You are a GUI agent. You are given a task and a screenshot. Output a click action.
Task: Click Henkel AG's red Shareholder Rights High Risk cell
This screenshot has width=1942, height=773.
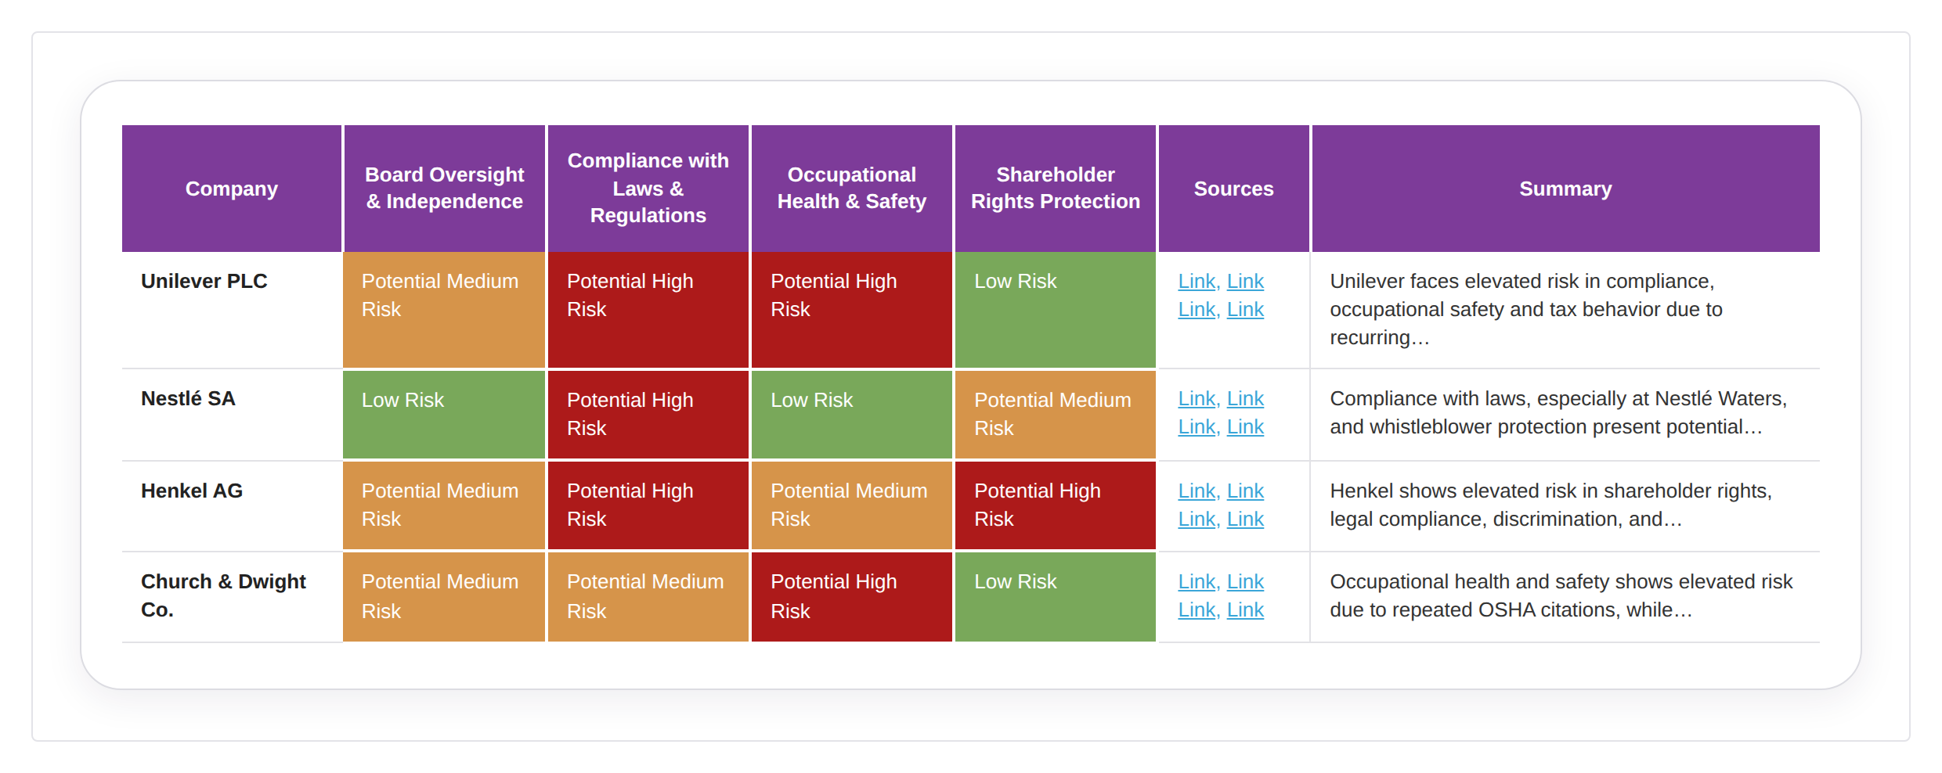click(x=1056, y=505)
